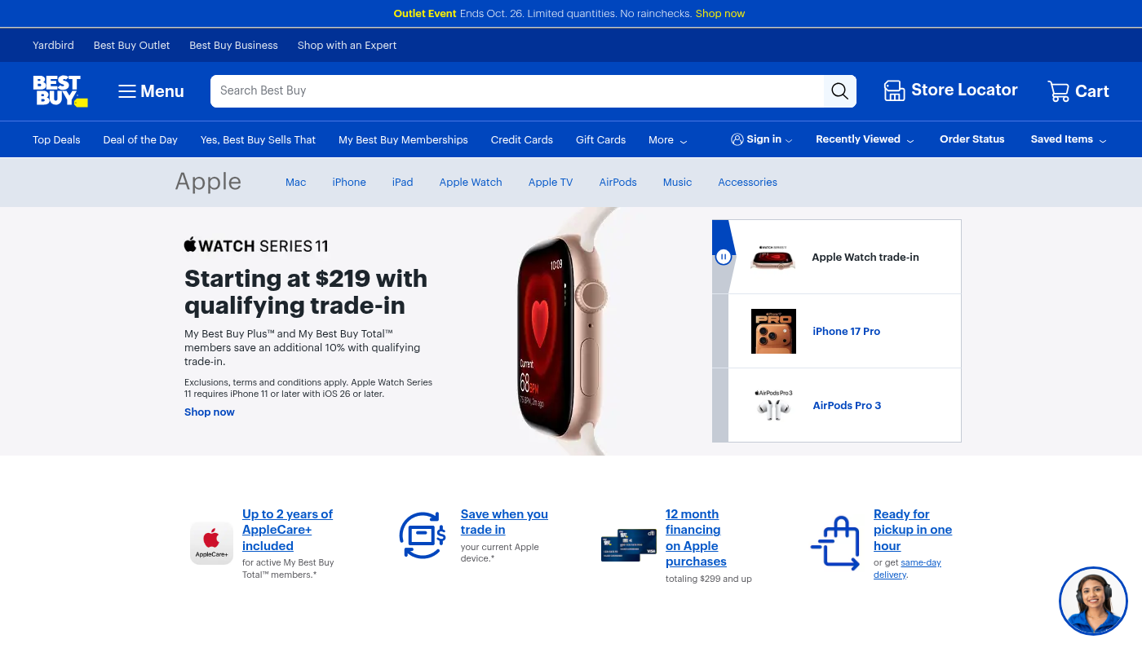The height and width of the screenshot is (652, 1142).
Task: Select the Apple Watch category tab
Action: 471,183
